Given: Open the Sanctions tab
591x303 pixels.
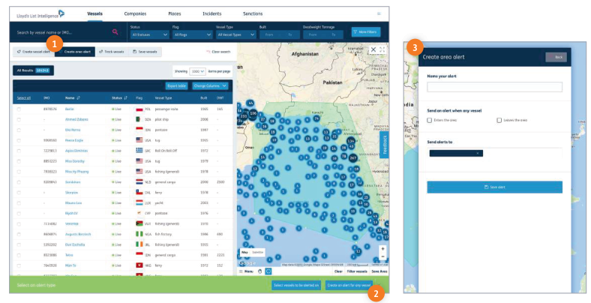Looking at the screenshot, I should [253, 14].
